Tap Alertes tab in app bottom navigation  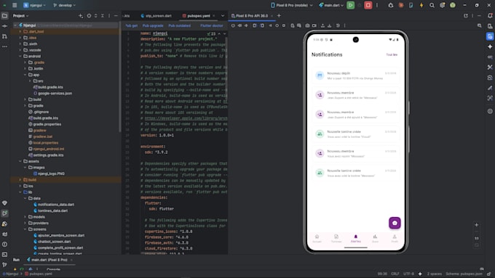pyautogui.click(x=355, y=239)
